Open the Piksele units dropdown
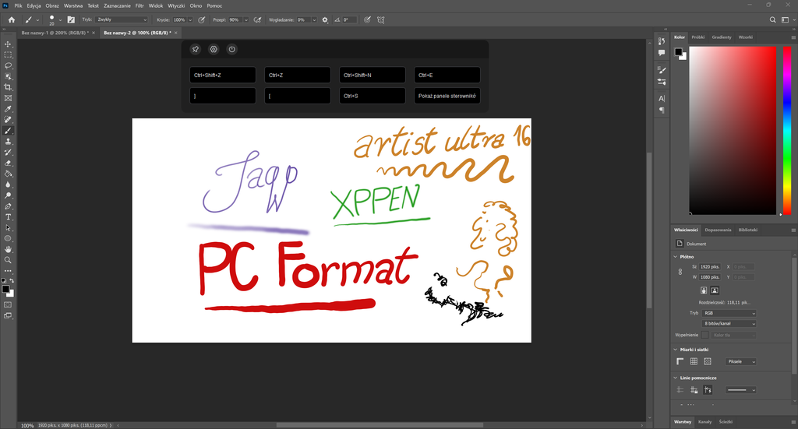798x429 pixels. point(741,361)
